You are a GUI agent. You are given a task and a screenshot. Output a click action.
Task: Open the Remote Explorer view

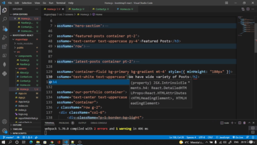coord(4,56)
